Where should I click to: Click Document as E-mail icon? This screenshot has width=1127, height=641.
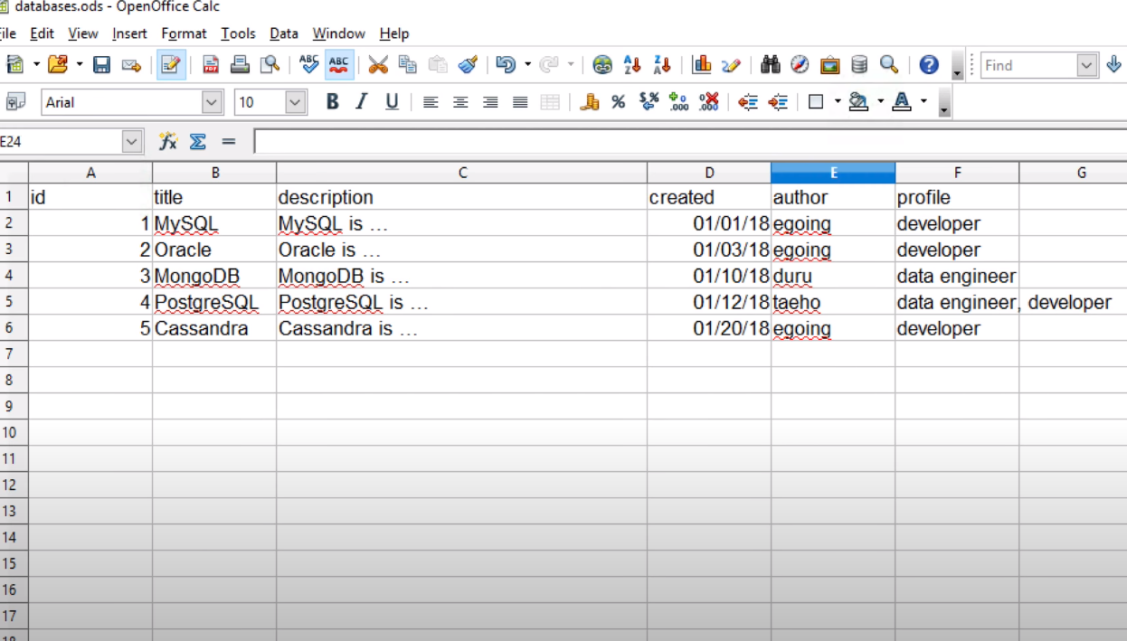click(132, 64)
